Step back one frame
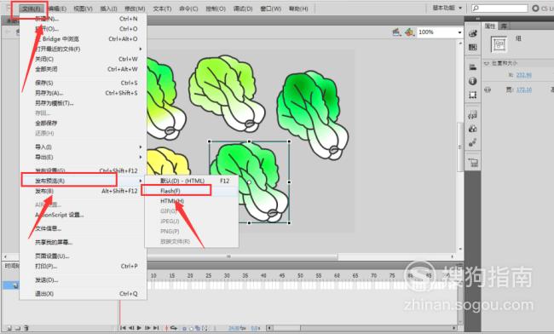 [x=130, y=328]
